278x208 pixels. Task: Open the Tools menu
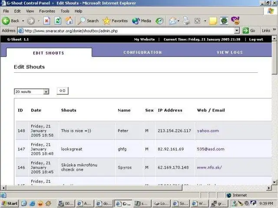pyautogui.click(x=65, y=11)
